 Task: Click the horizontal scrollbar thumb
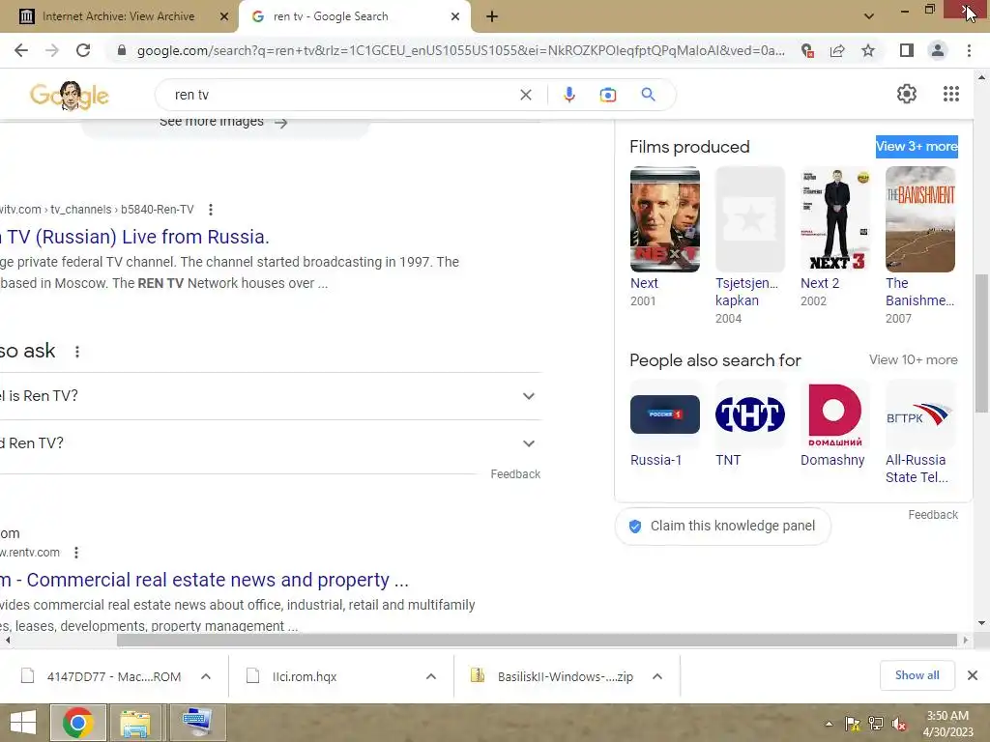537,641
